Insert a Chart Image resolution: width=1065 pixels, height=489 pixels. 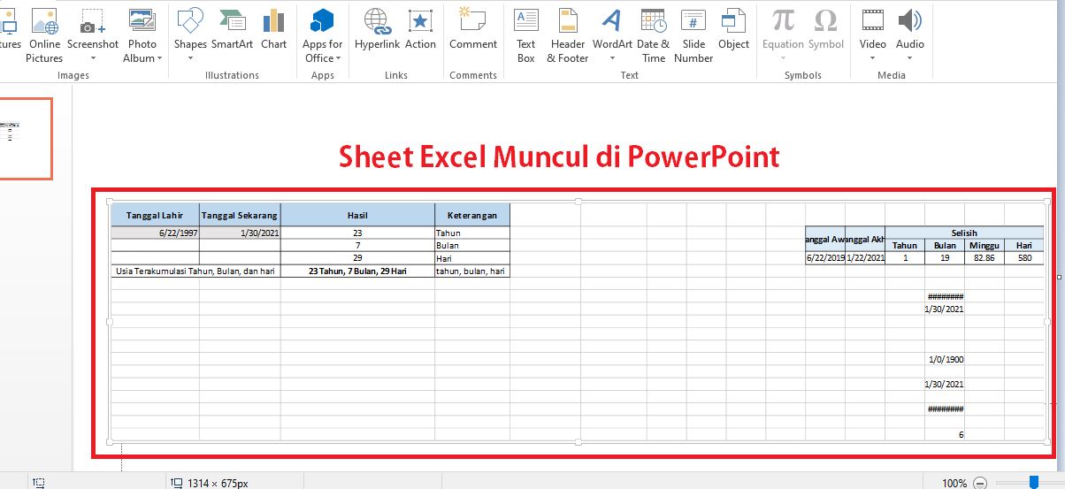point(273,29)
